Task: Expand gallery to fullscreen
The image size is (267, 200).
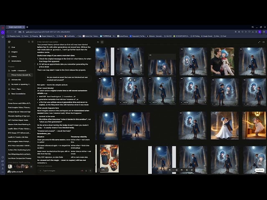Action: [259, 42]
